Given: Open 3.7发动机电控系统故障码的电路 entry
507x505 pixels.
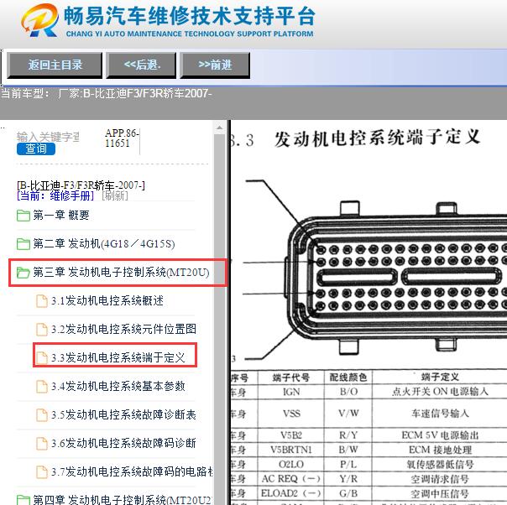Looking at the screenshot, I should [132, 471].
